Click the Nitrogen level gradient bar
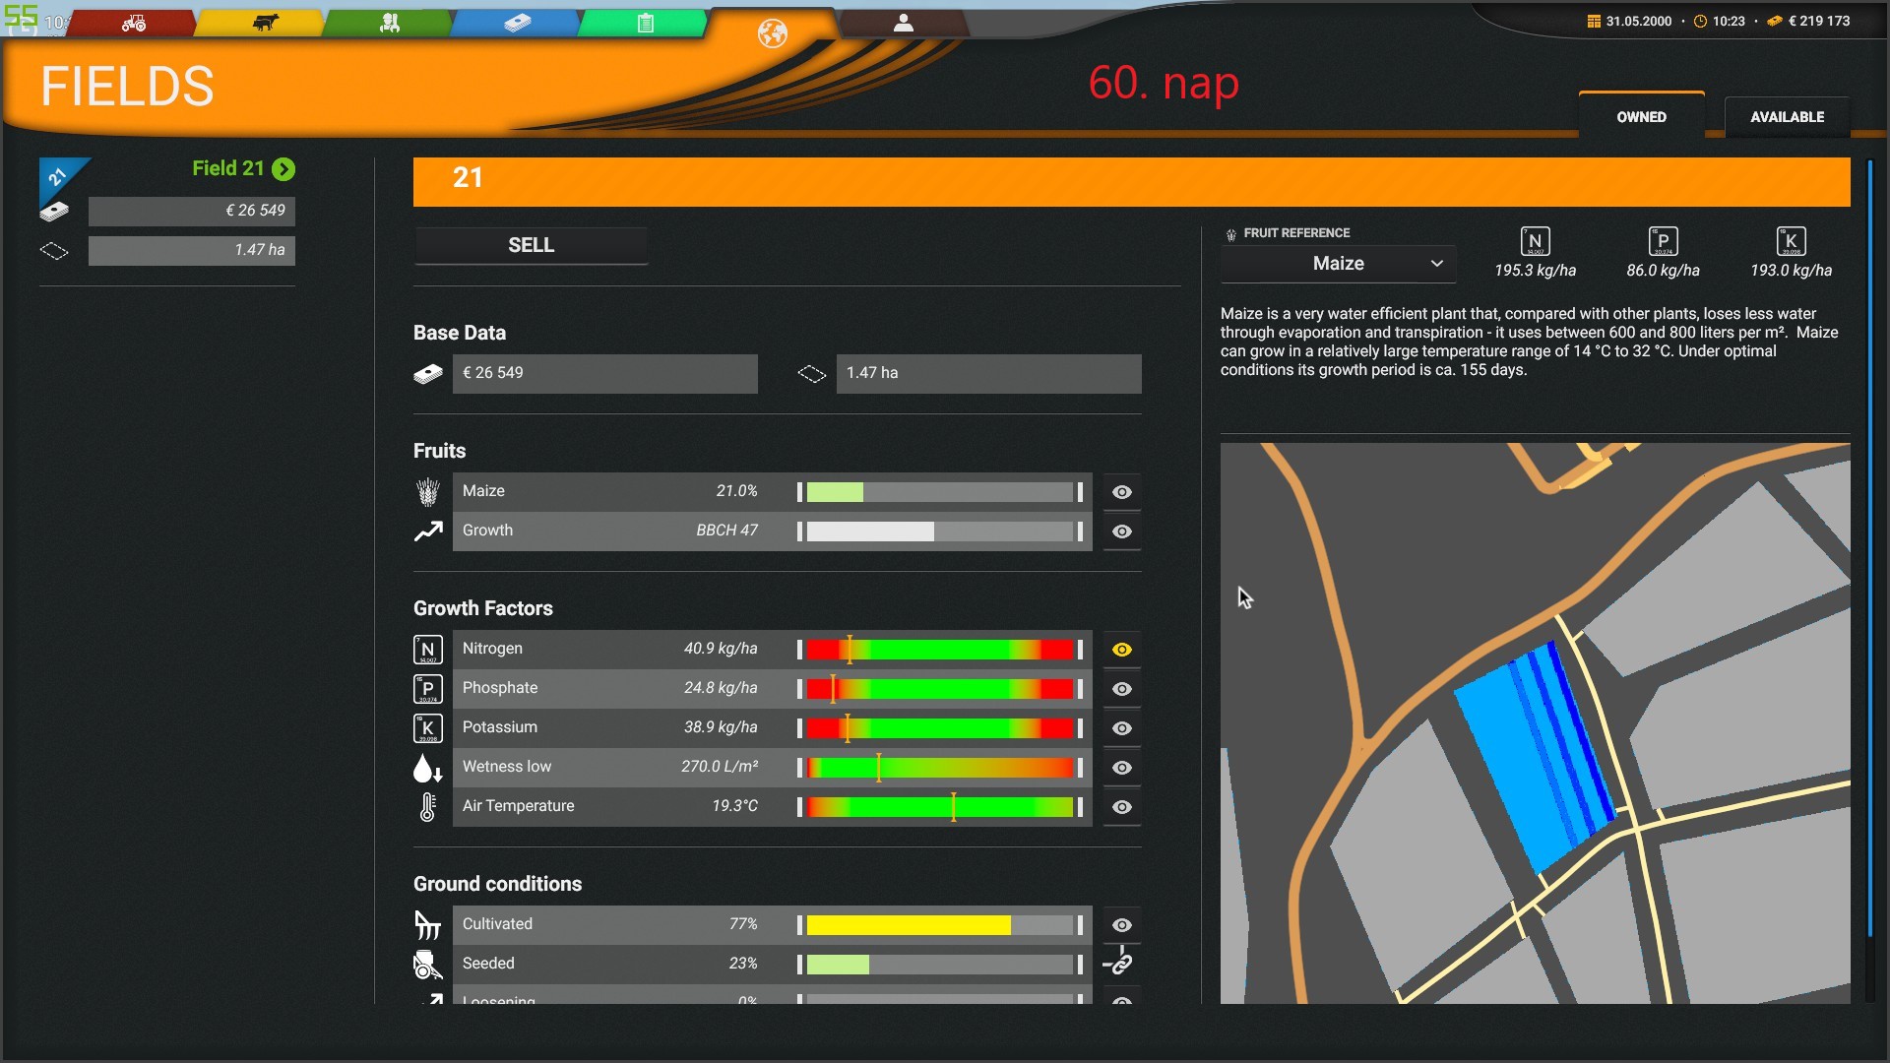The height and width of the screenshot is (1063, 1890). point(940,650)
